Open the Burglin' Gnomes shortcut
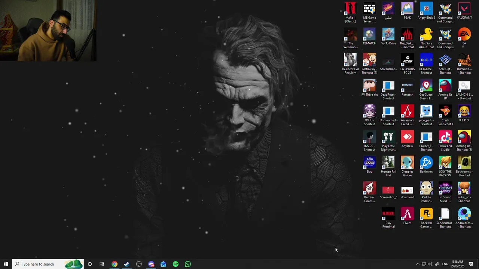This screenshot has width=479, height=269. point(369,192)
